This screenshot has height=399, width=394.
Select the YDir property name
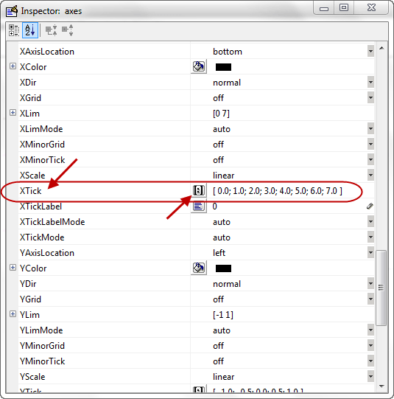pos(28,283)
